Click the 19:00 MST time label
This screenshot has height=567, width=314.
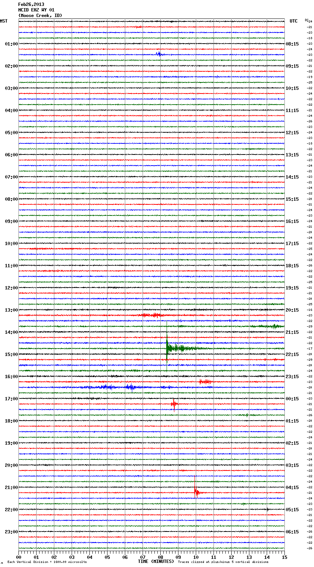(x=11, y=443)
